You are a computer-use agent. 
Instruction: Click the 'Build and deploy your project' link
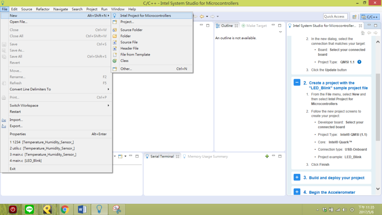[x=337, y=178]
